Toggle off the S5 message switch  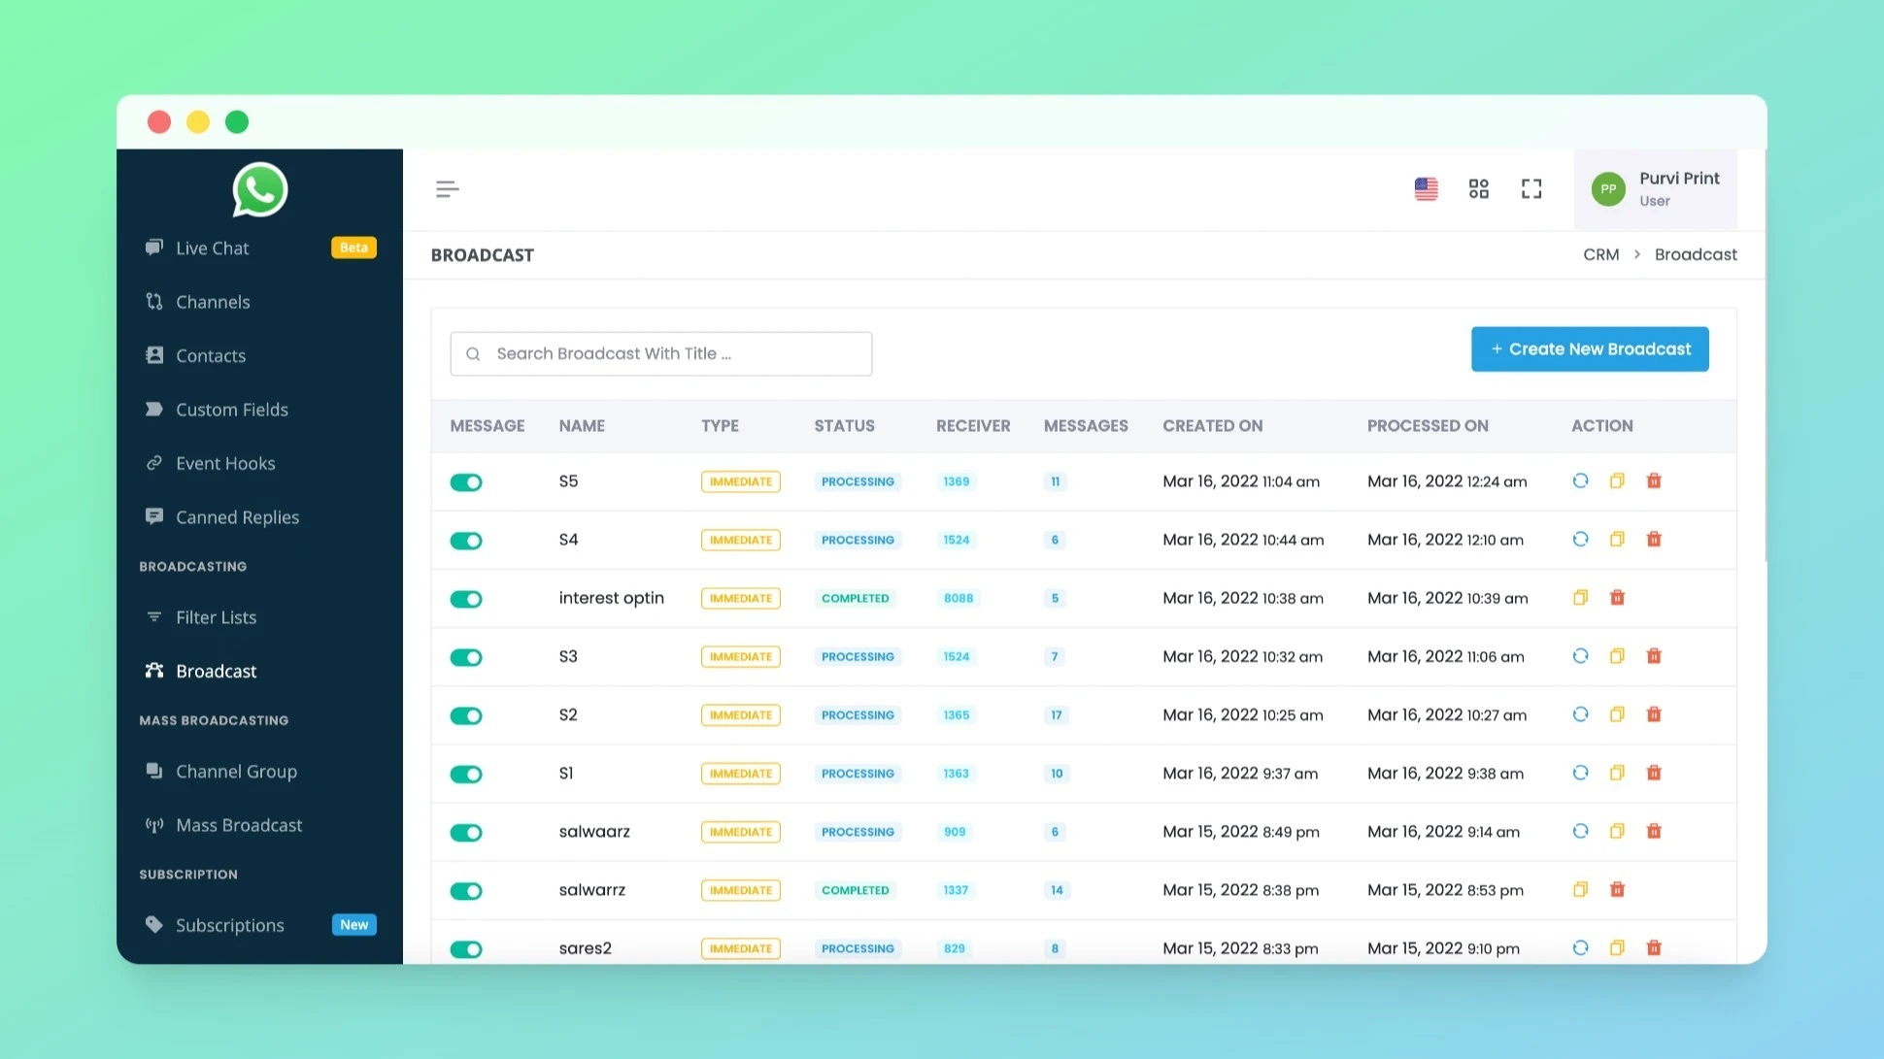coord(466,482)
